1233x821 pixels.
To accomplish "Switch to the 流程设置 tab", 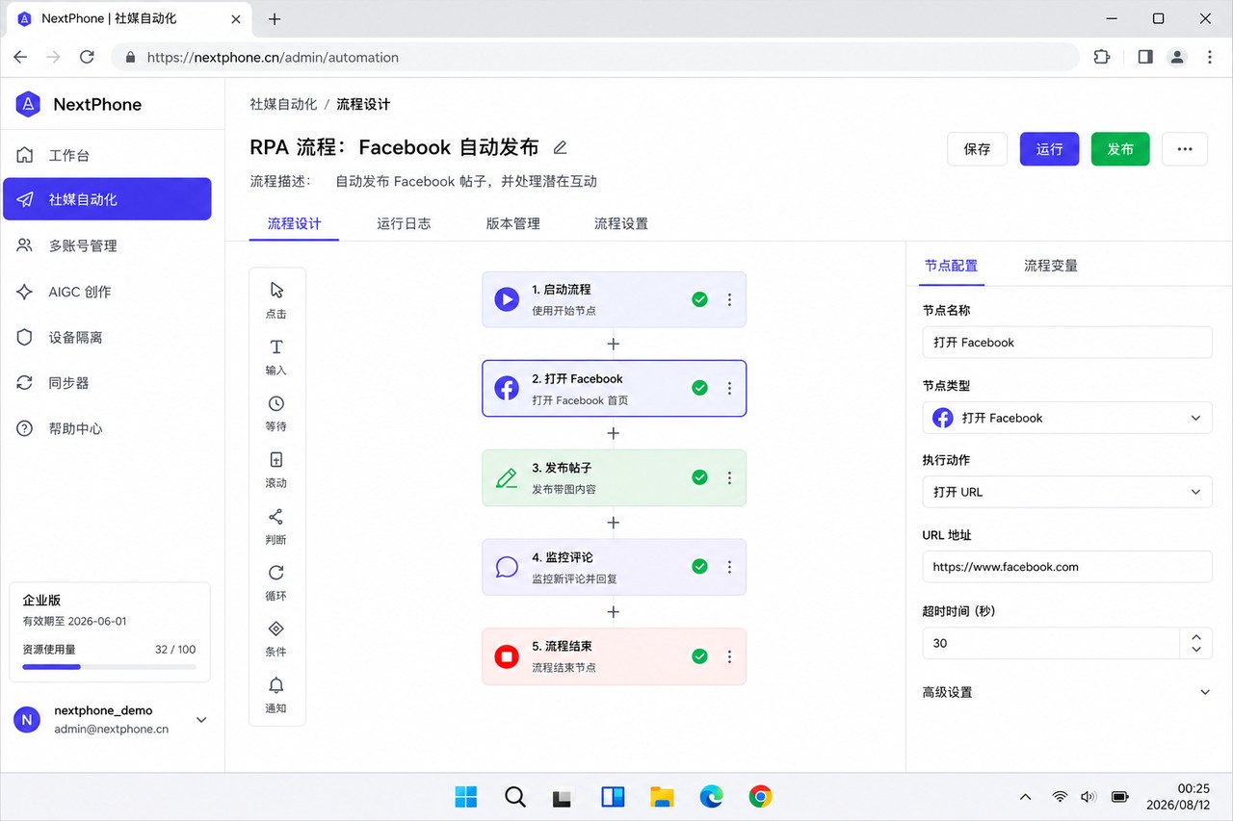I will click(x=621, y=223).
